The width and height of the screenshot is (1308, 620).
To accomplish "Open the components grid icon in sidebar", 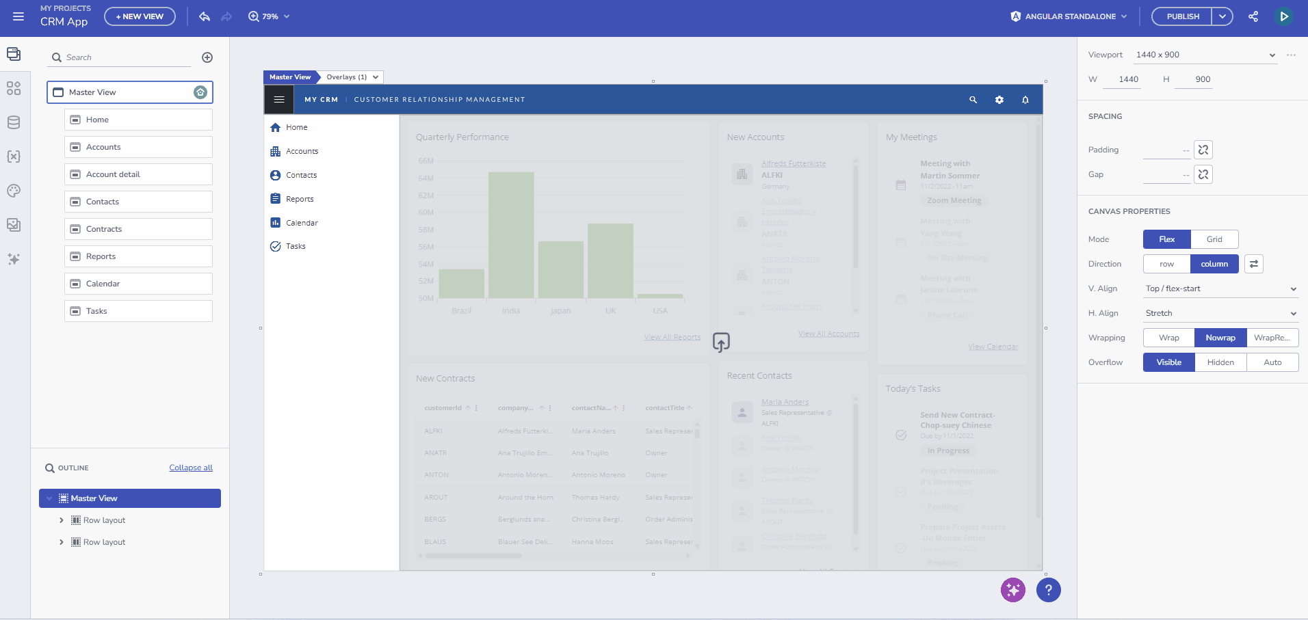I will pos(14,88).
